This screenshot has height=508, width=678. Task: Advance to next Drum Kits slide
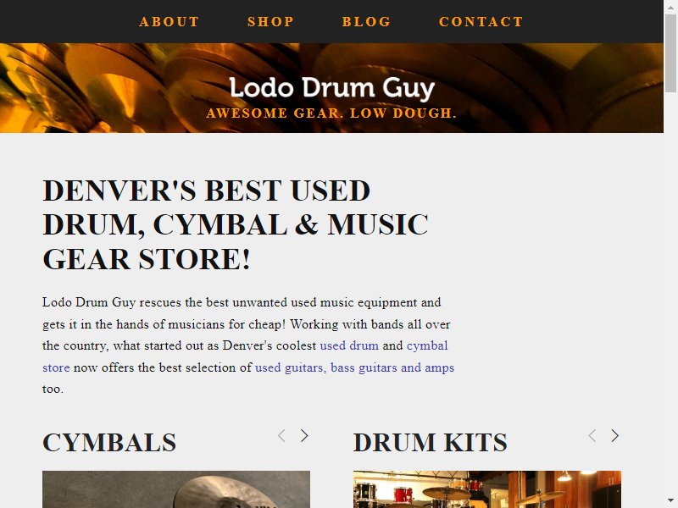(x=615, y=435)
